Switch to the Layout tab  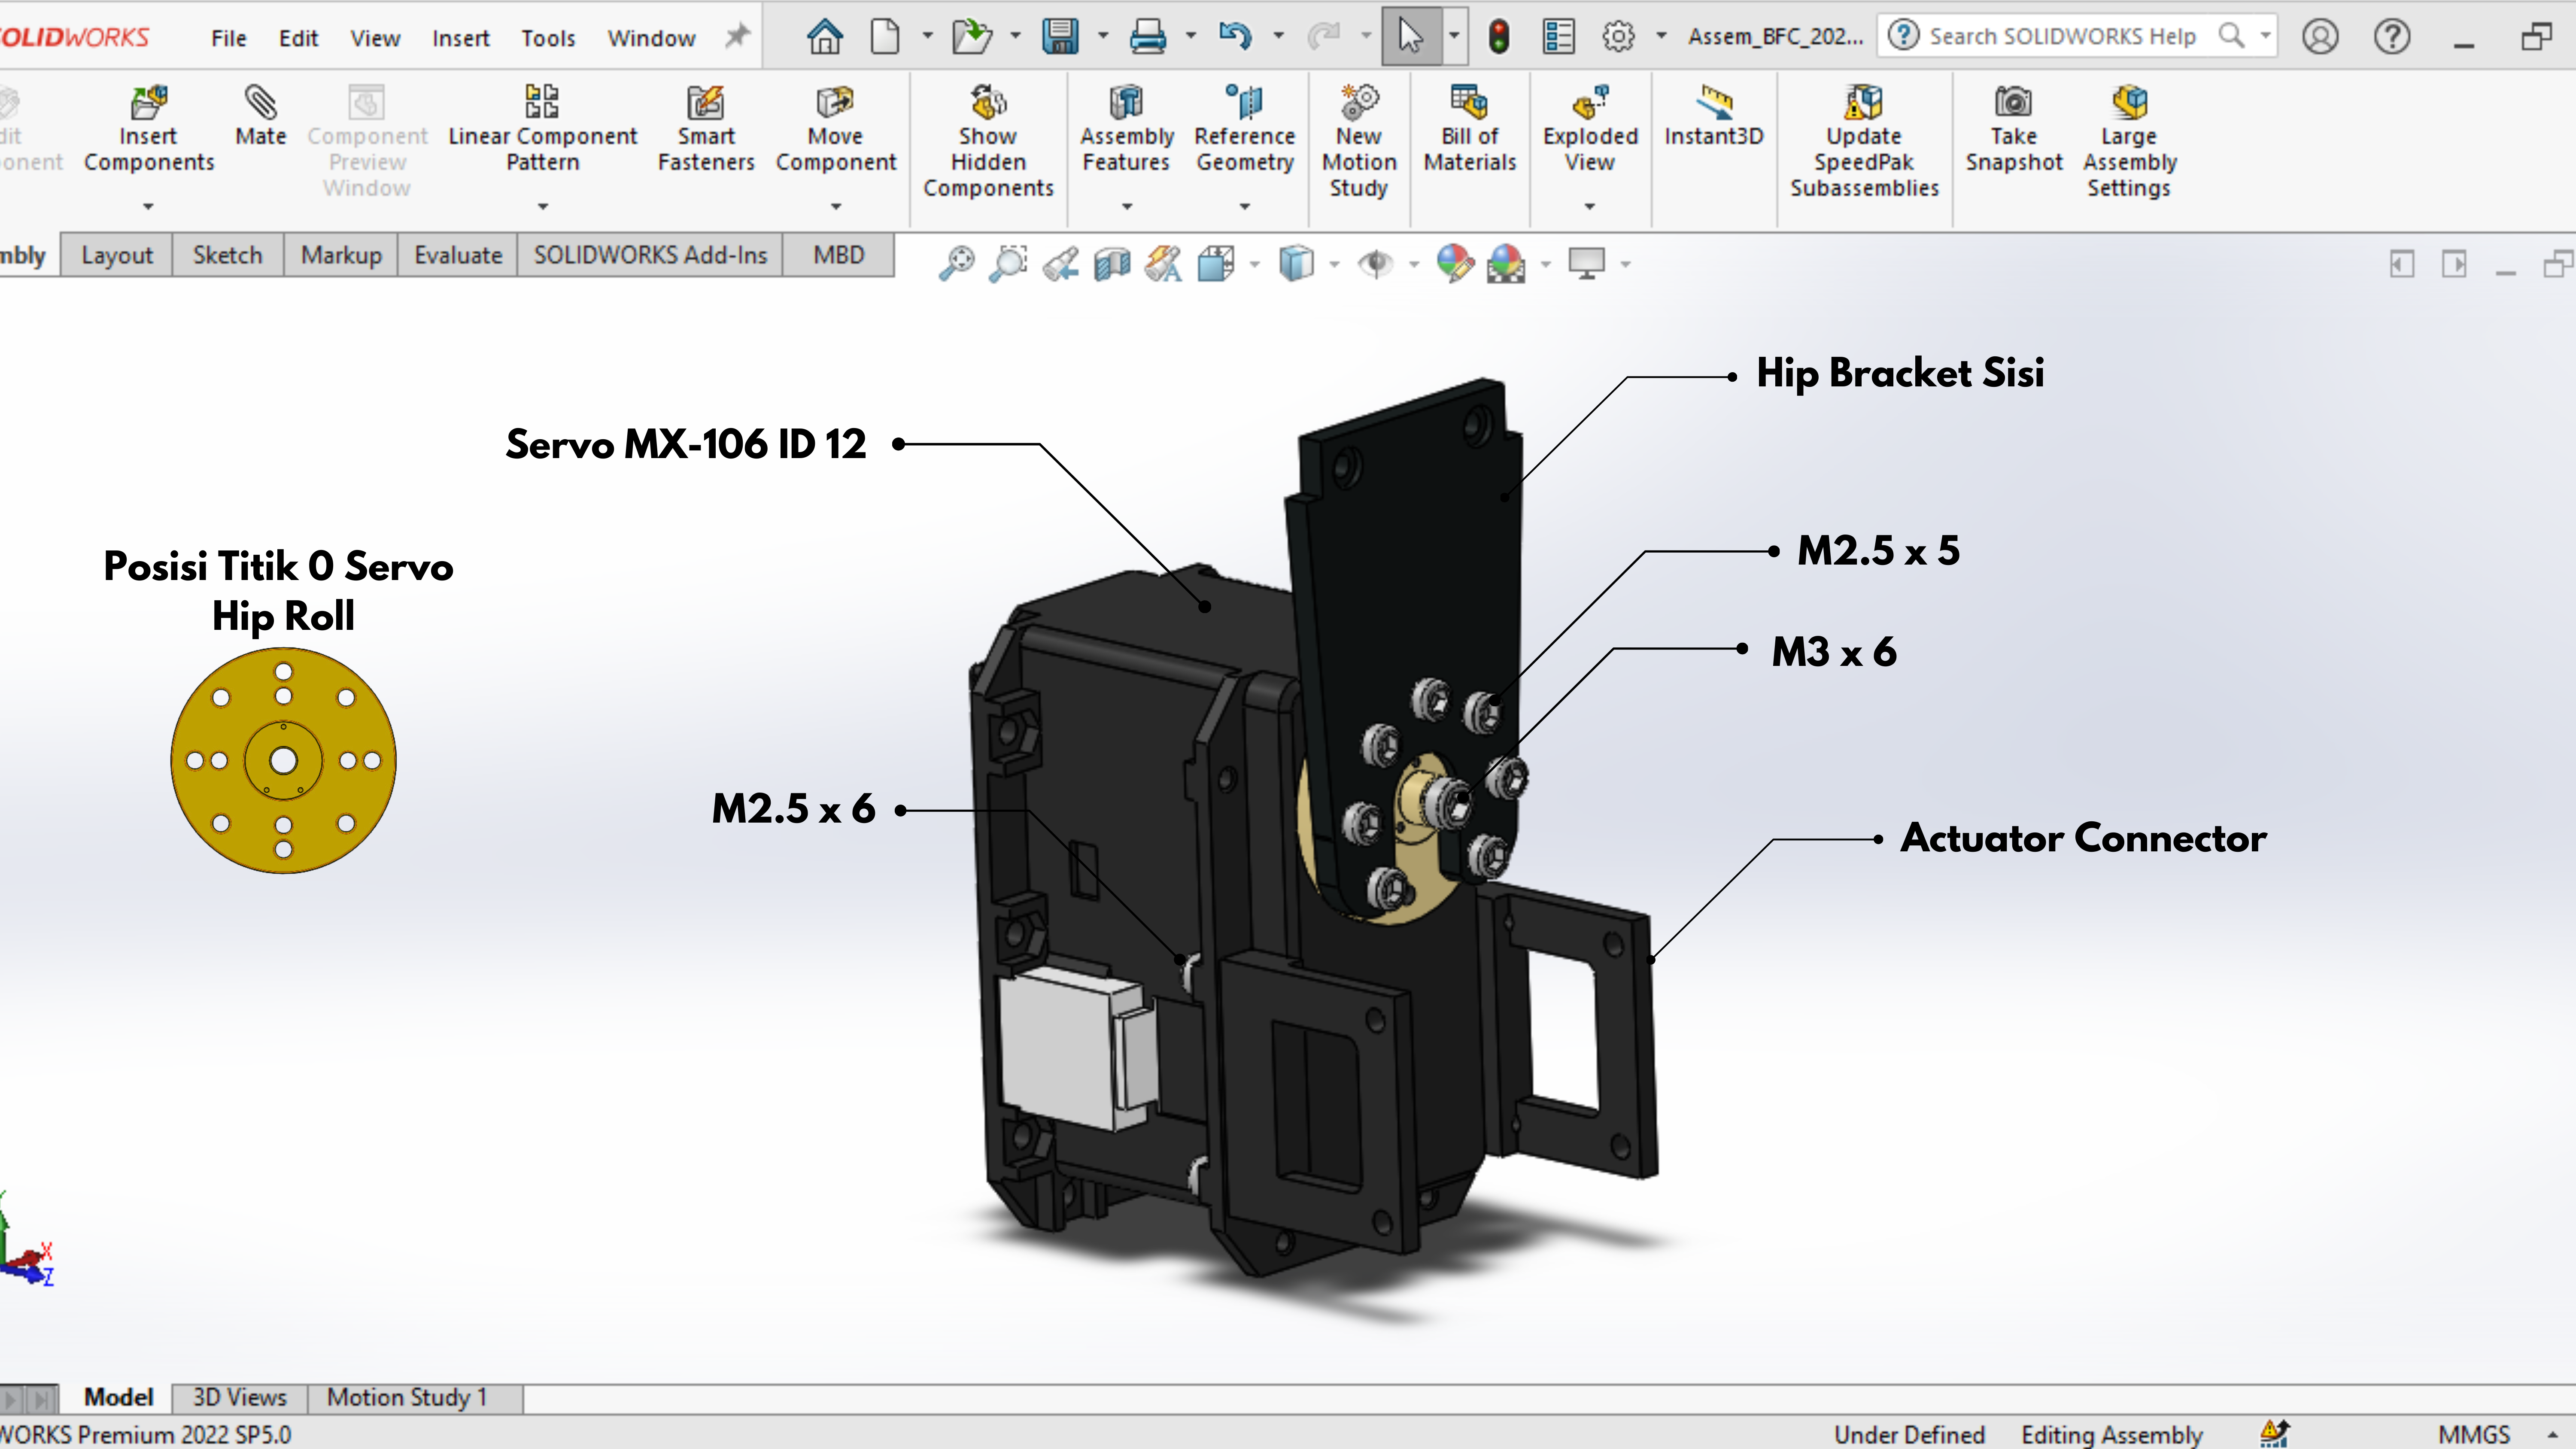117,255
